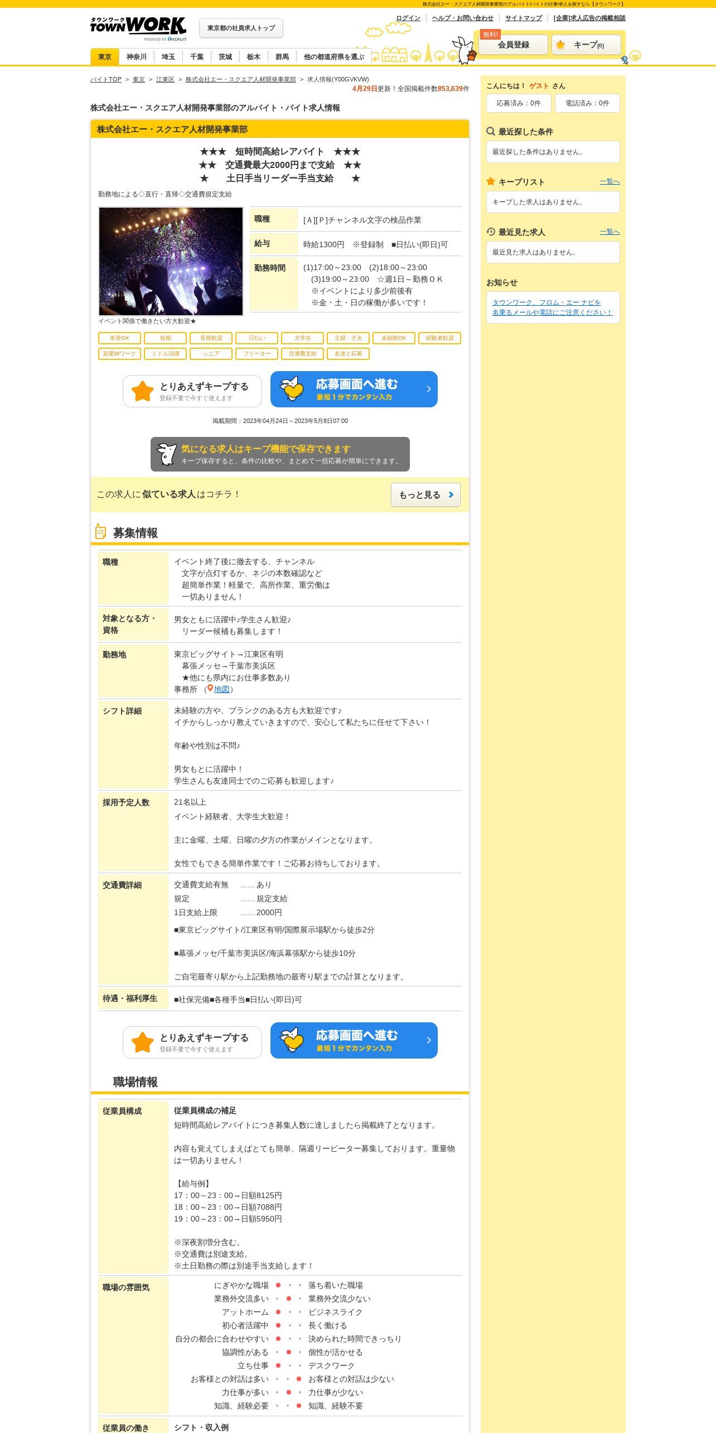The height and width of the screenshot is (1433, 716).
Task: Select the 埼玉 region tab
Action: (168, 57)
